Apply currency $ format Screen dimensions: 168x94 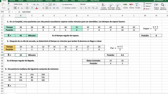coord(81,8)
